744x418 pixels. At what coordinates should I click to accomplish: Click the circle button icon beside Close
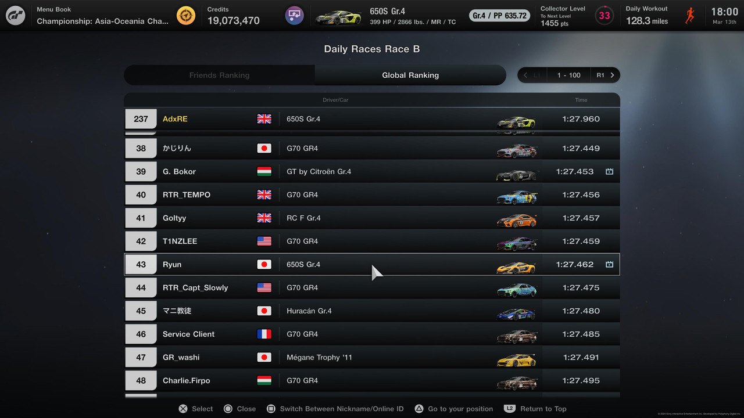(228, 409)
